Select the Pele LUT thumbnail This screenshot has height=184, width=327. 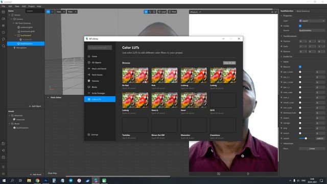[165, 75]
